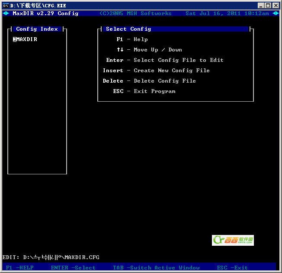Viewport: 282px width, 273px height.
Task: Click 'Select Config File to Edit' line
Action: click(x=165, y=60)
